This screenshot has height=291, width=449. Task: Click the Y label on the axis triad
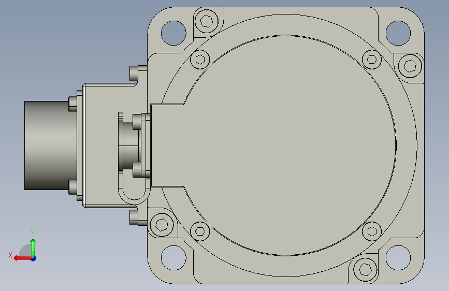[x=33, y=232]
